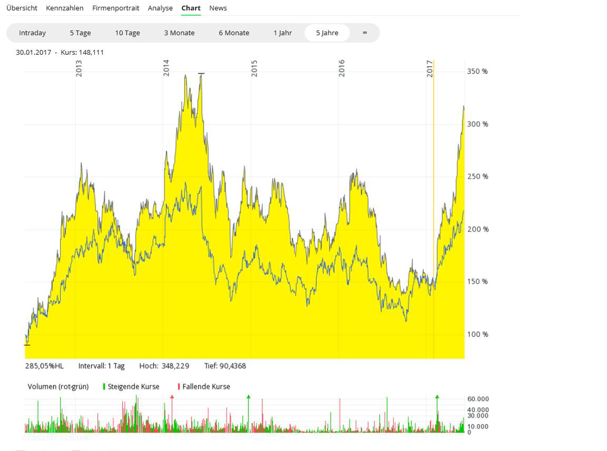Click the red Fallende Kurse legend marker

tap(179, 387)
